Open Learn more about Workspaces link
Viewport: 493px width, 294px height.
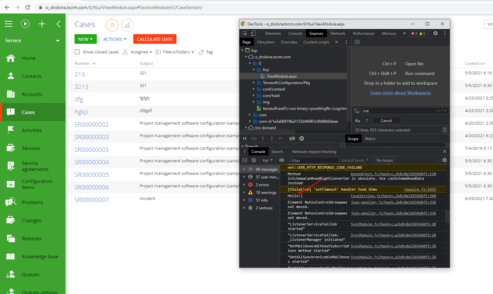[401, 93]
